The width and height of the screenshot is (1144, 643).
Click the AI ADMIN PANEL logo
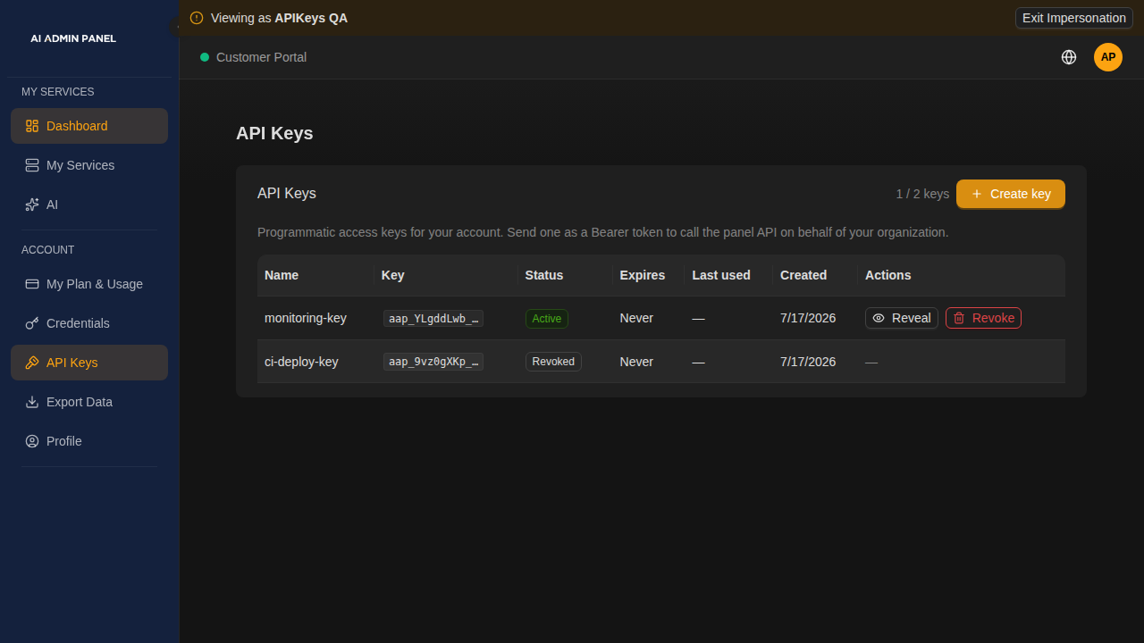[73, 38]
